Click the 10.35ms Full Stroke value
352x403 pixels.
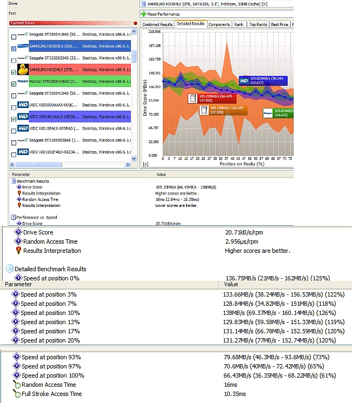[235, 394]
